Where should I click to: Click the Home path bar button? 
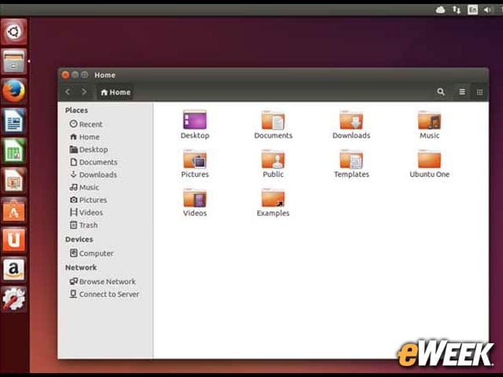coord(116,93)
